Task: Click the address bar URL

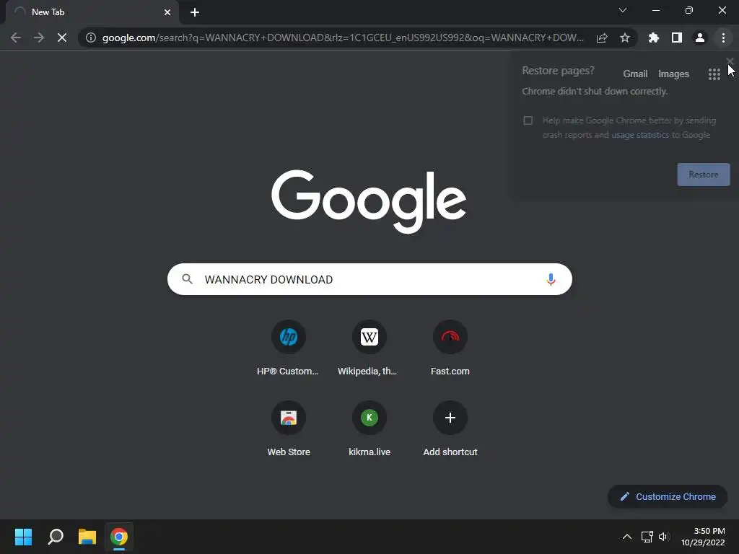Action: coord(343,38)
